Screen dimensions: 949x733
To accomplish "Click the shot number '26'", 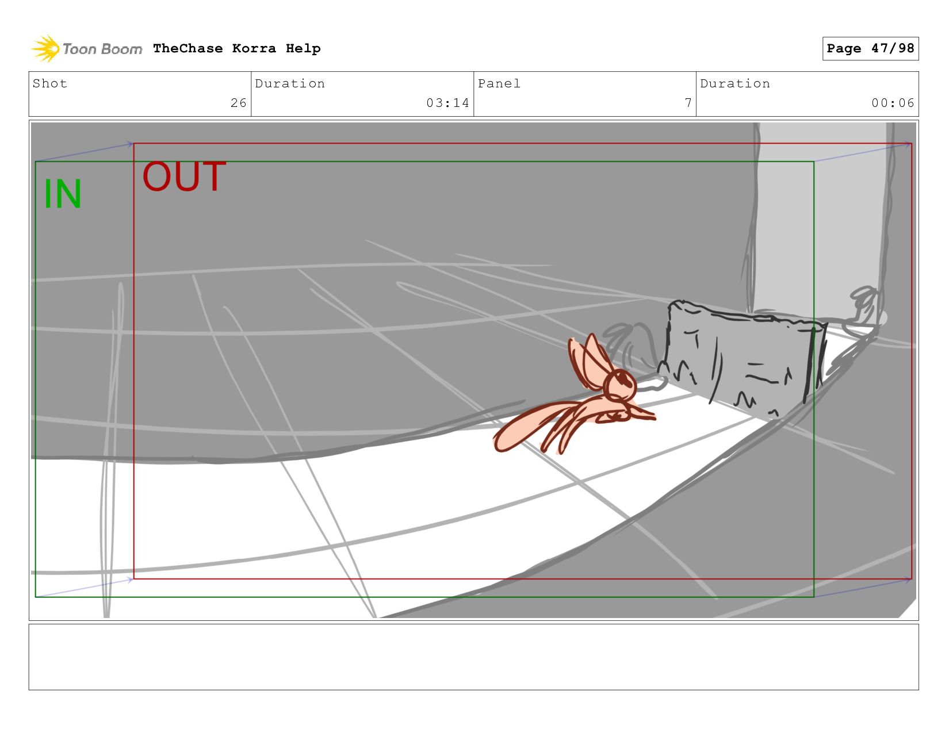I will pos(239,103).
